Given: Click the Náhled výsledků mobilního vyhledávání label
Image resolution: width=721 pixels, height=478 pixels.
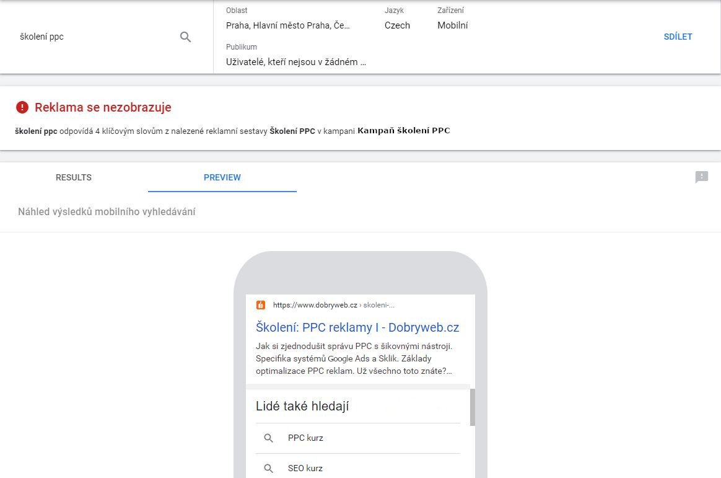Looking at the screenshot, I should [107, 211].
